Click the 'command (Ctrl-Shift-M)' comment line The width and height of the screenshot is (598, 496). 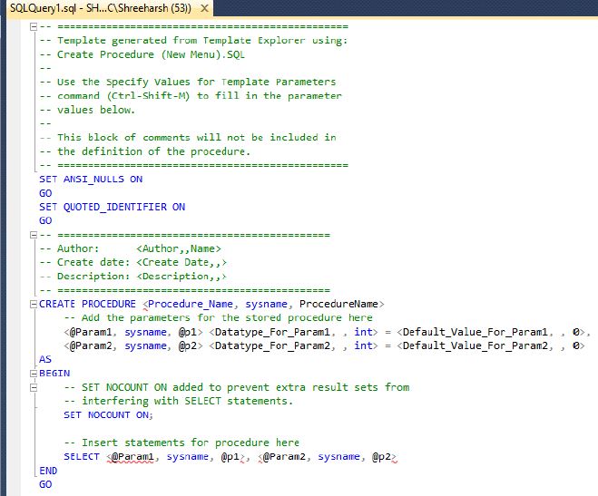point(191,96)
